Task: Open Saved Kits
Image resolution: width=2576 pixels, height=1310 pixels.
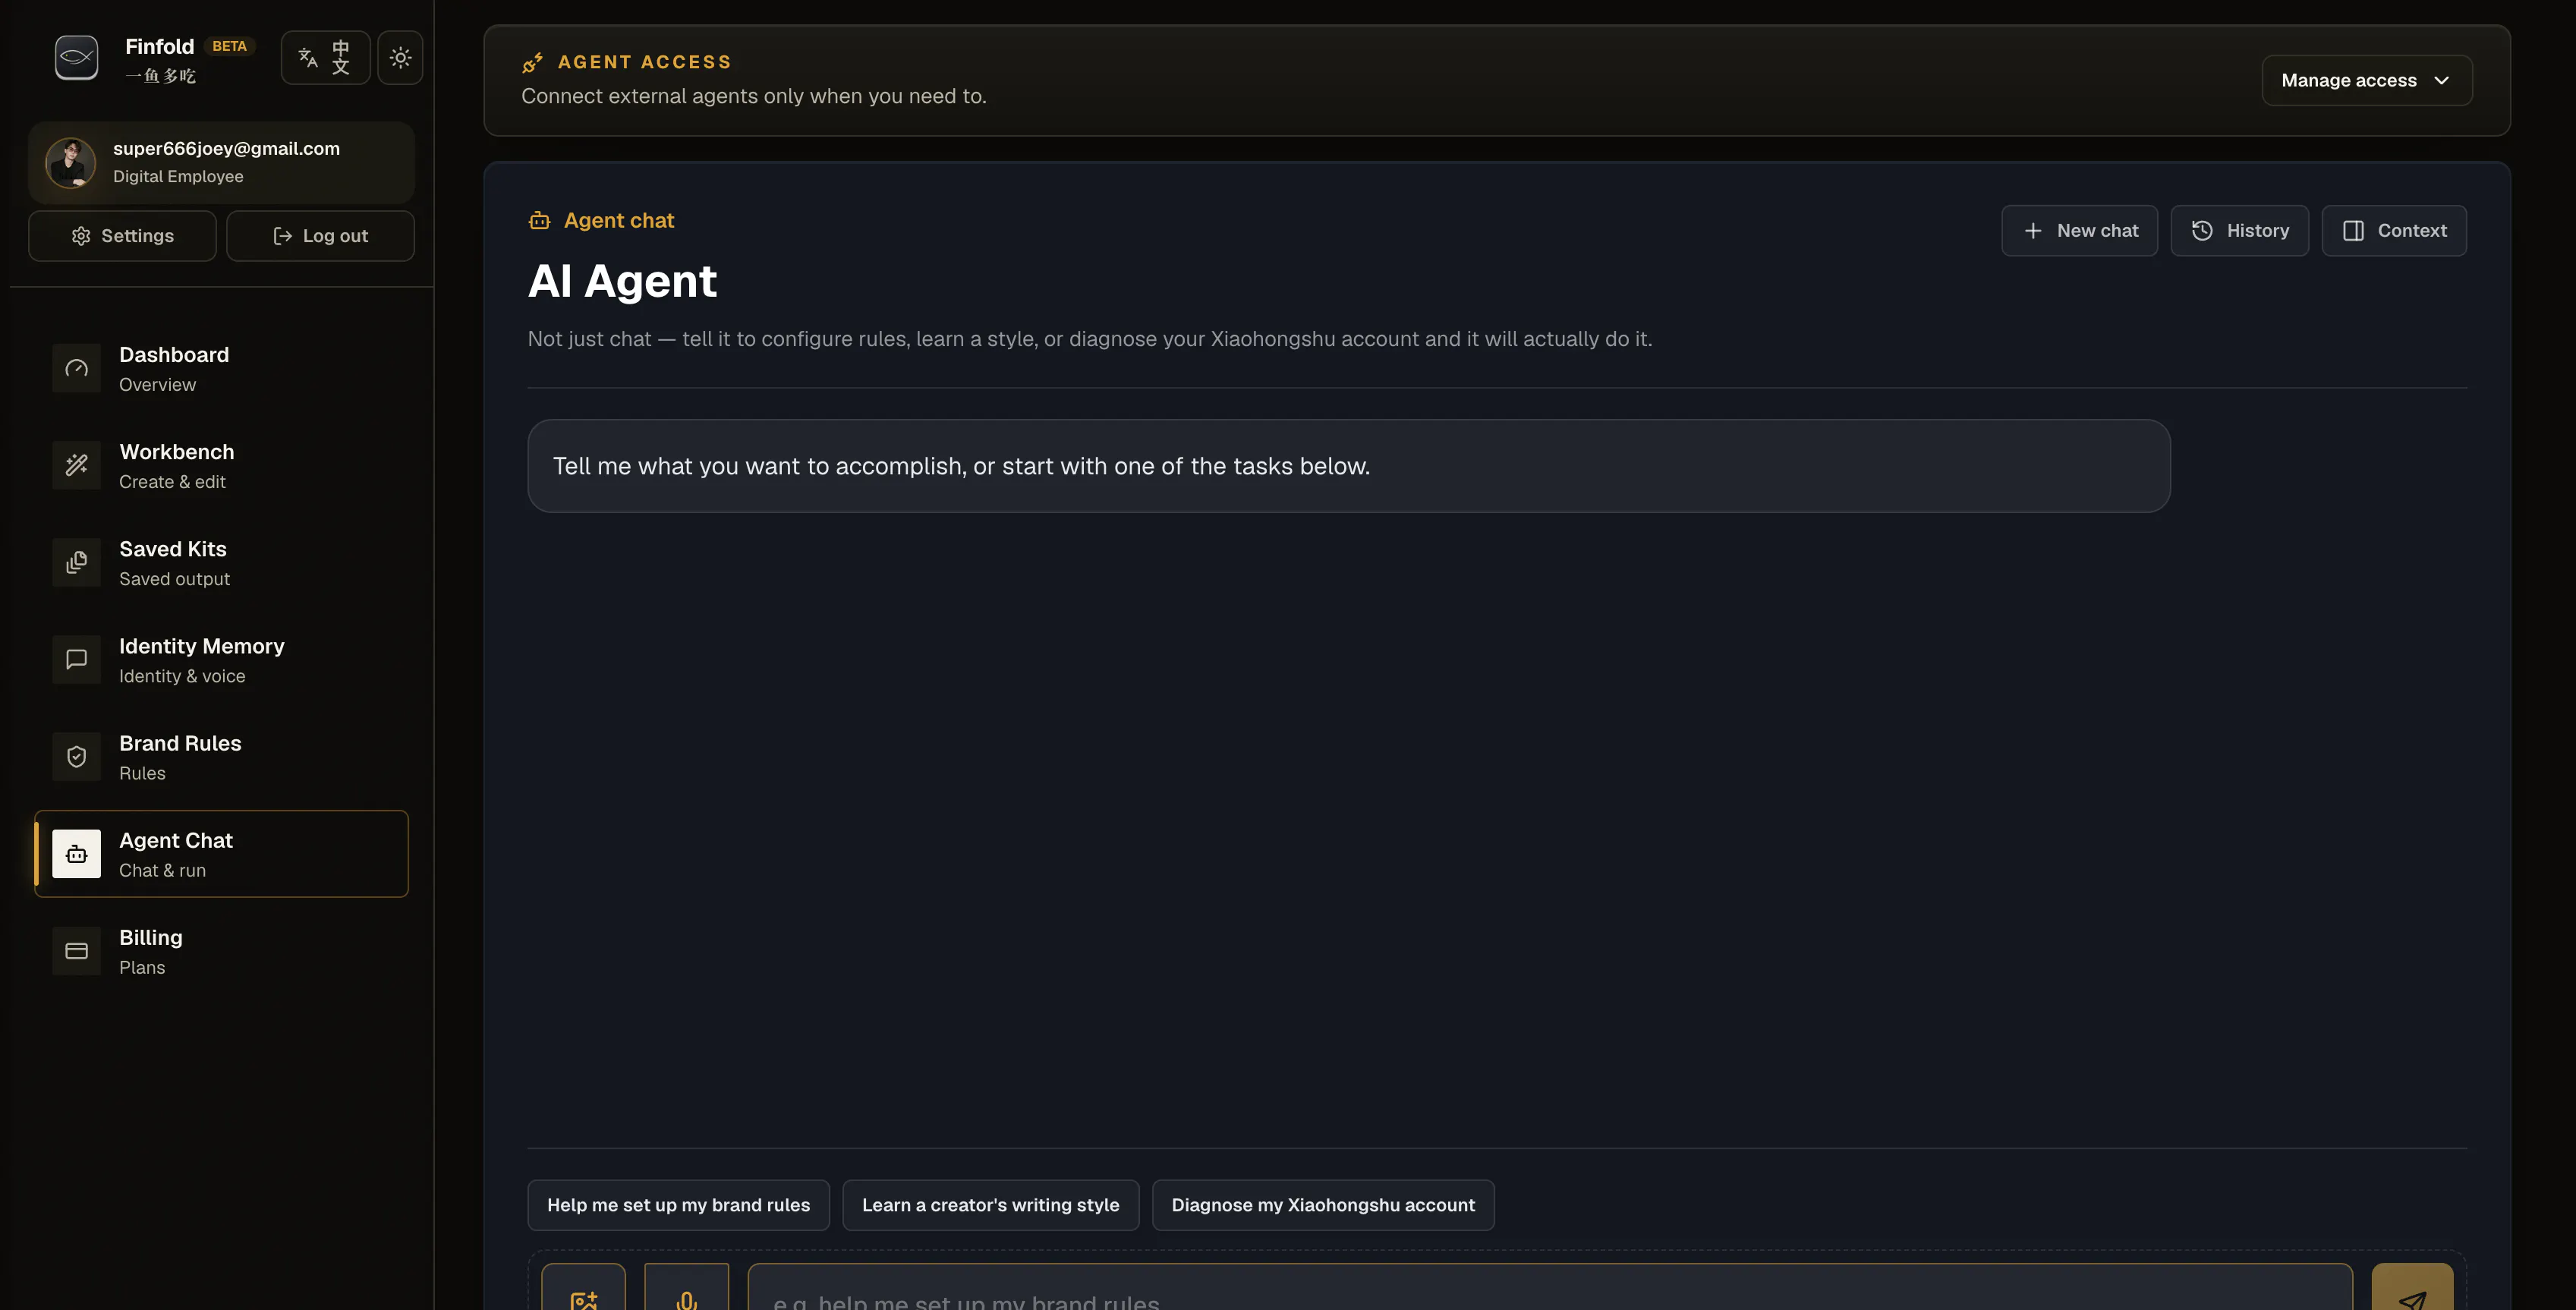Action: [x=221, y=562]
